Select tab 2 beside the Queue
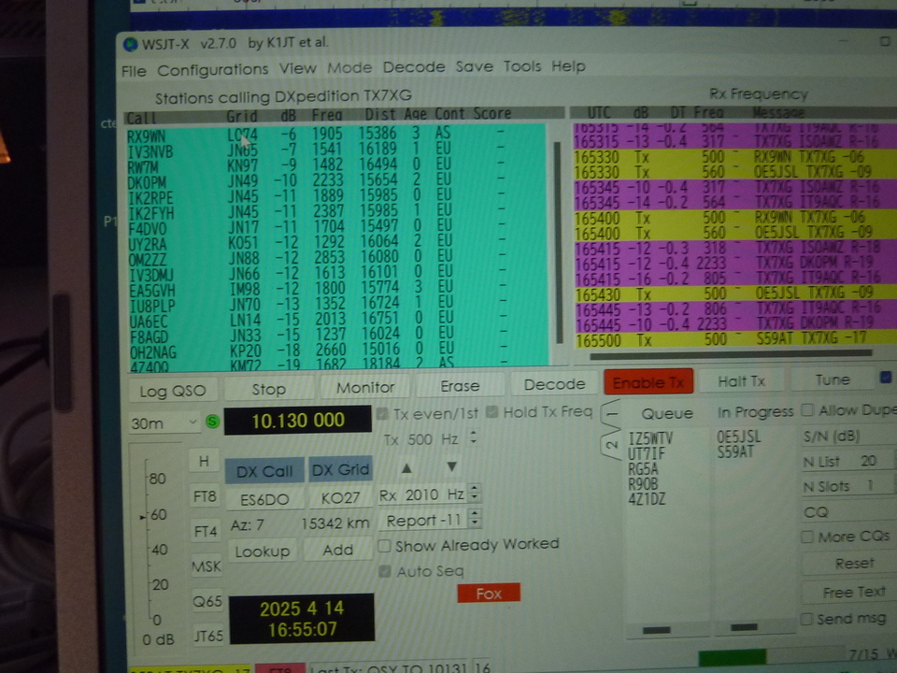The image size is (897, 673). click(x=611, y=446)
